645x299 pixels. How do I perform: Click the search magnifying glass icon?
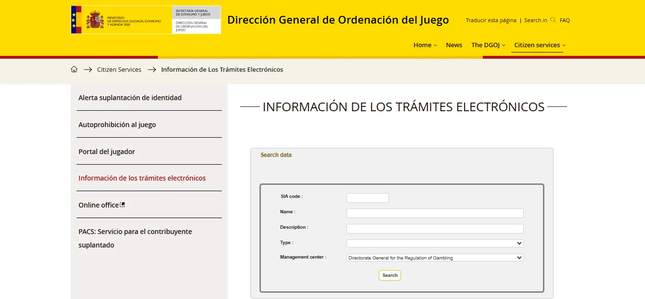553,20
